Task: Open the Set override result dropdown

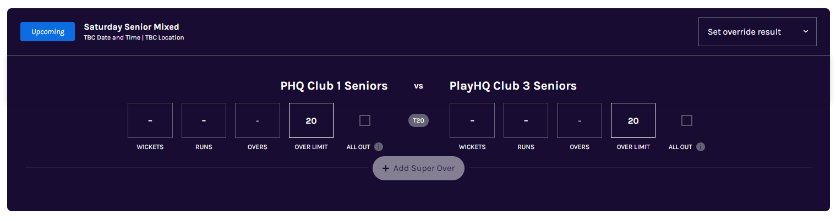Action: tap(757, 32)
